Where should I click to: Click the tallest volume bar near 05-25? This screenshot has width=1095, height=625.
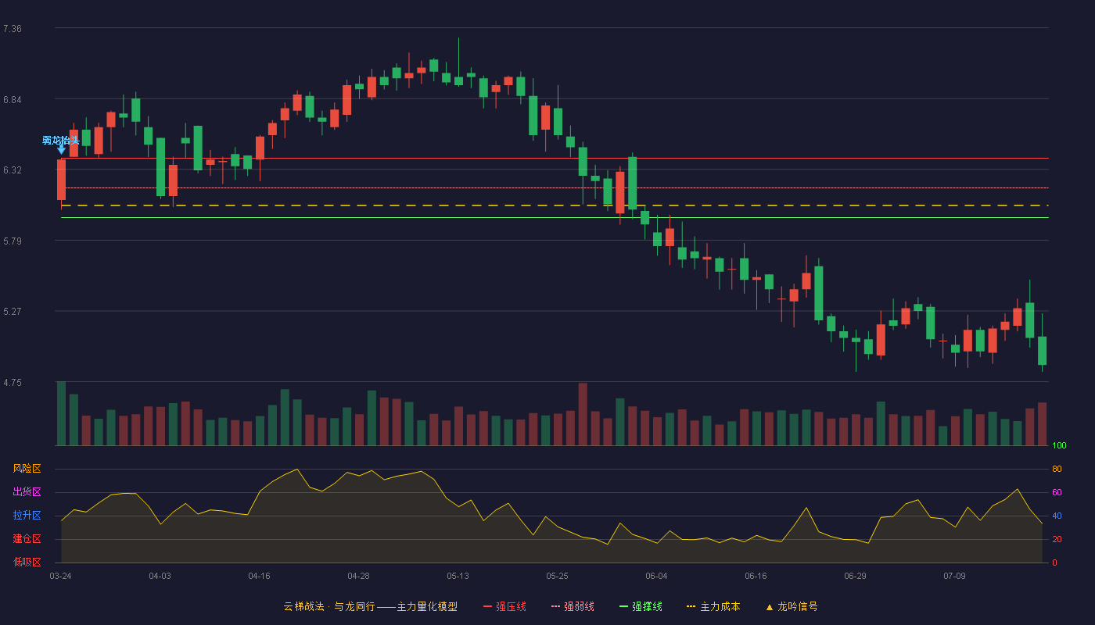(583, 414)
